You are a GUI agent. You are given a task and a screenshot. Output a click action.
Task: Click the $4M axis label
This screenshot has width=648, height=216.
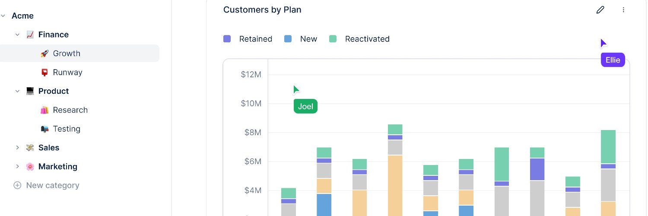[253, 191]
